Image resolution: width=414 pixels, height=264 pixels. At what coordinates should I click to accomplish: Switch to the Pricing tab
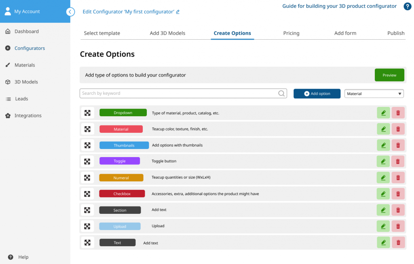291,33
